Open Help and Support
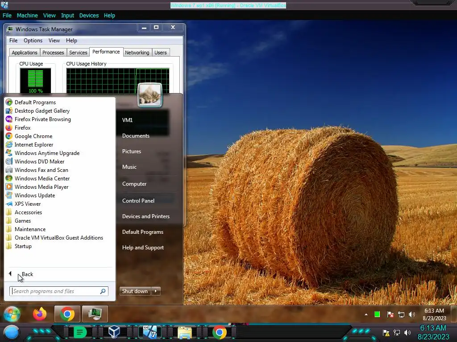This screenshot has width=457, height=342. [x=143, y=248]
